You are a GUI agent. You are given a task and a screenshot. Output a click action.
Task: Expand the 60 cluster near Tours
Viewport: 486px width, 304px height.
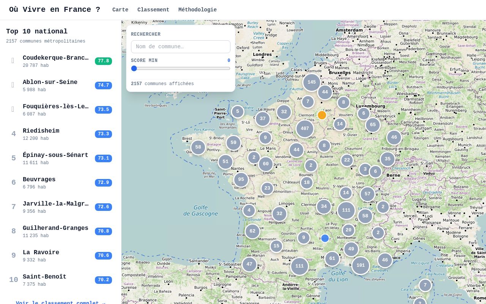[x=266, y=164]
